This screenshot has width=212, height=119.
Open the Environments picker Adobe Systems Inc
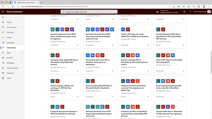[170, 12]
